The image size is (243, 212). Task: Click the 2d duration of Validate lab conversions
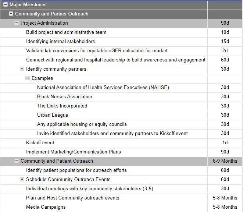(x=225, y=50)
